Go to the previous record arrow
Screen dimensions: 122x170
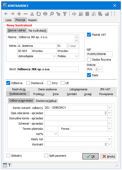tap(6, 14)
